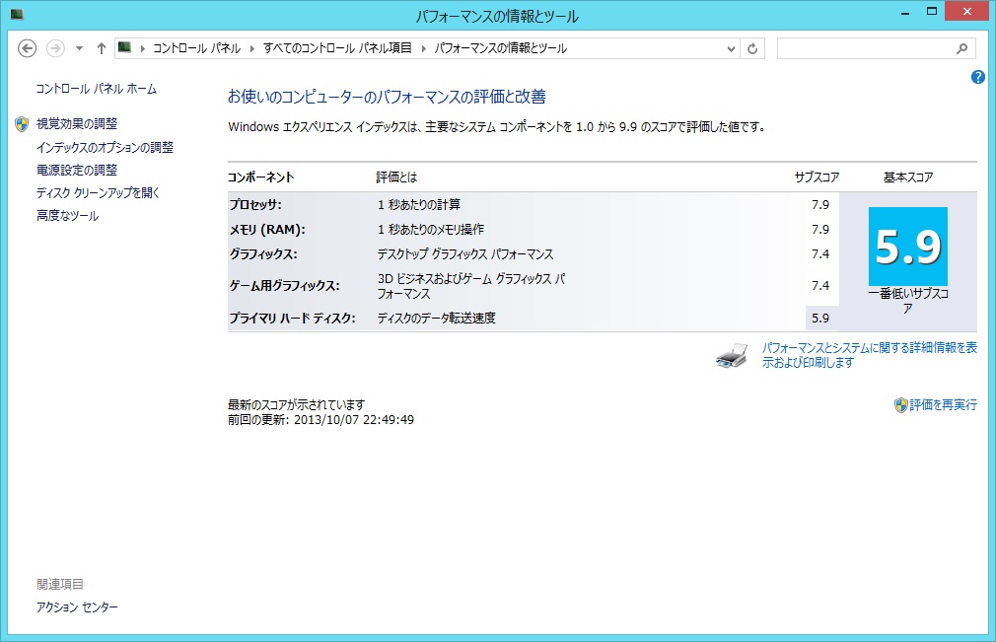Select すべてのコントロール パネル項目 breadcrumb
This screenshot has height=642, width=996.
pos(337,48)
